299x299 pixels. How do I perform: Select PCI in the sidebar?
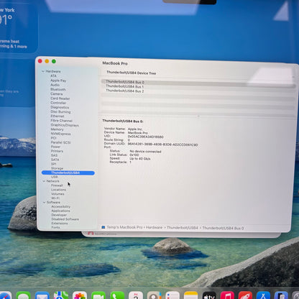(53, 138)
